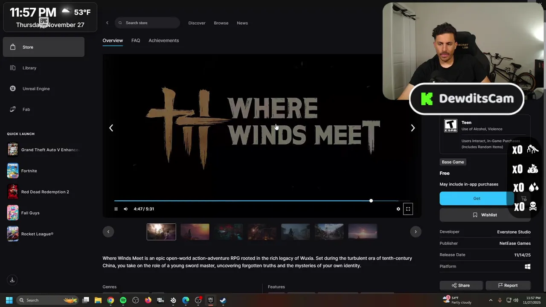This screenshot has height=307, width=546.
Task: Open Google Chrome from the taskbar
Action: (110, 300)
